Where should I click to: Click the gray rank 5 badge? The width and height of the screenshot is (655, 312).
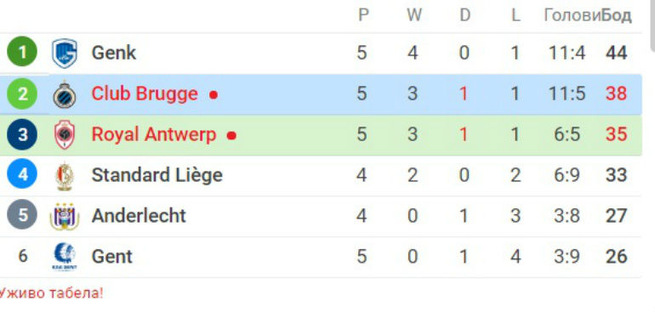[x=22, y=215]
